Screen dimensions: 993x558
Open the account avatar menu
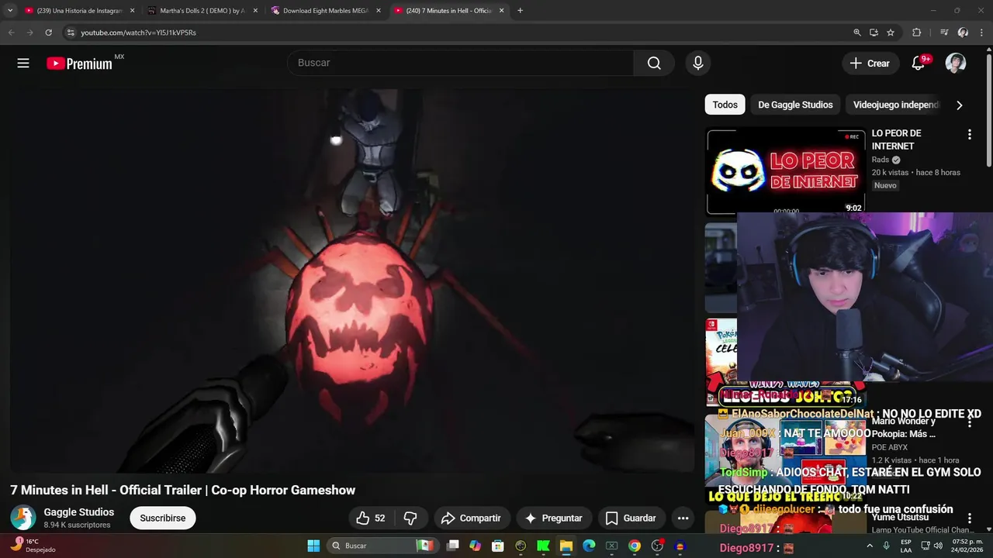pos(956,64)
